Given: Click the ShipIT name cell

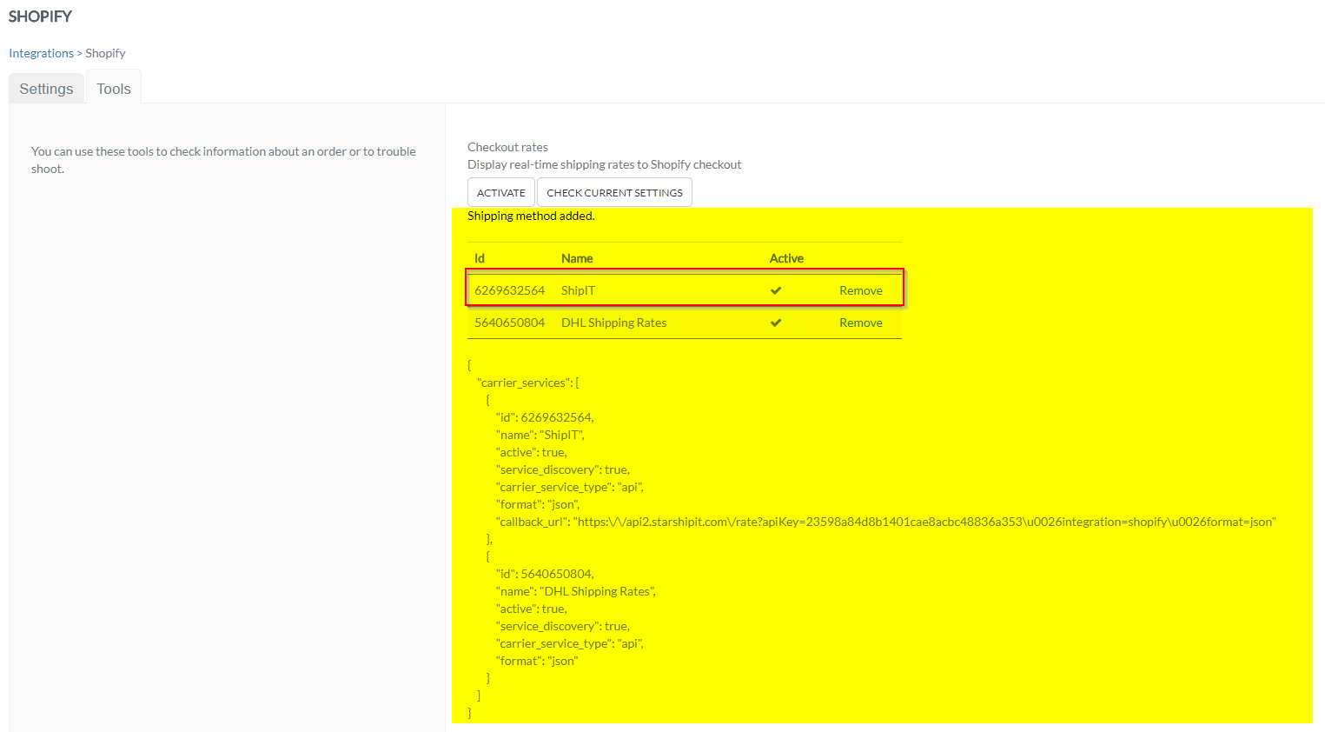Looking at the screenshot, I should point(578,290).
